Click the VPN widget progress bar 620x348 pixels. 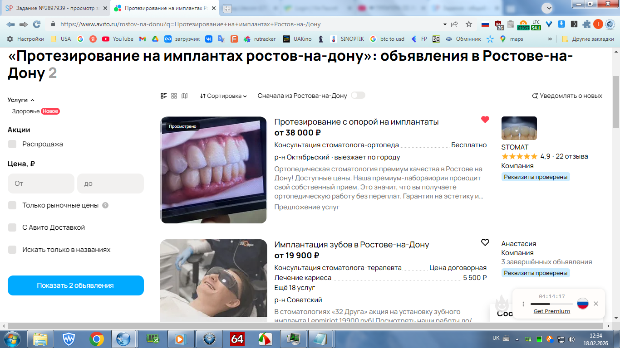pos(551,304)
